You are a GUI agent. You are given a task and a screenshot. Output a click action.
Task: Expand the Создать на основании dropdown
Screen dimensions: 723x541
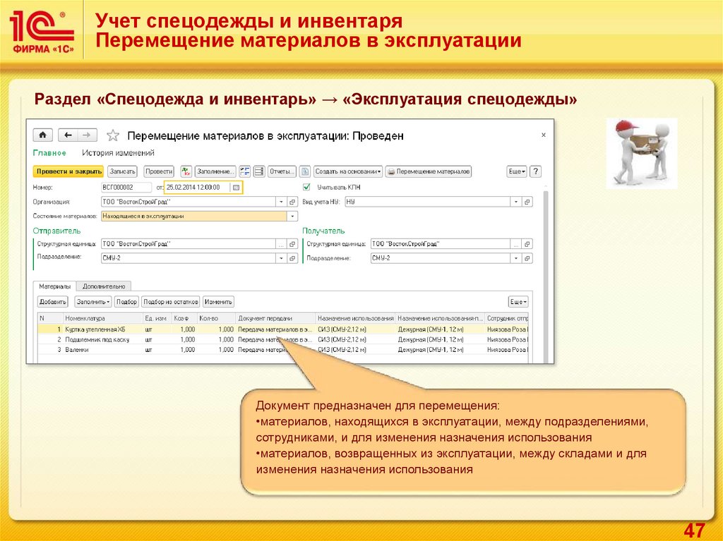click(348, 171)
